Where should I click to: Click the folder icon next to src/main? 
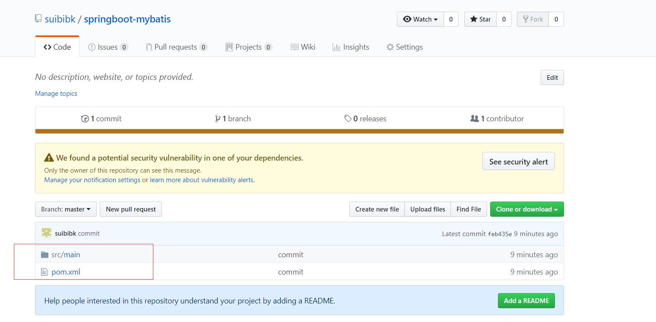coord(44,255)
